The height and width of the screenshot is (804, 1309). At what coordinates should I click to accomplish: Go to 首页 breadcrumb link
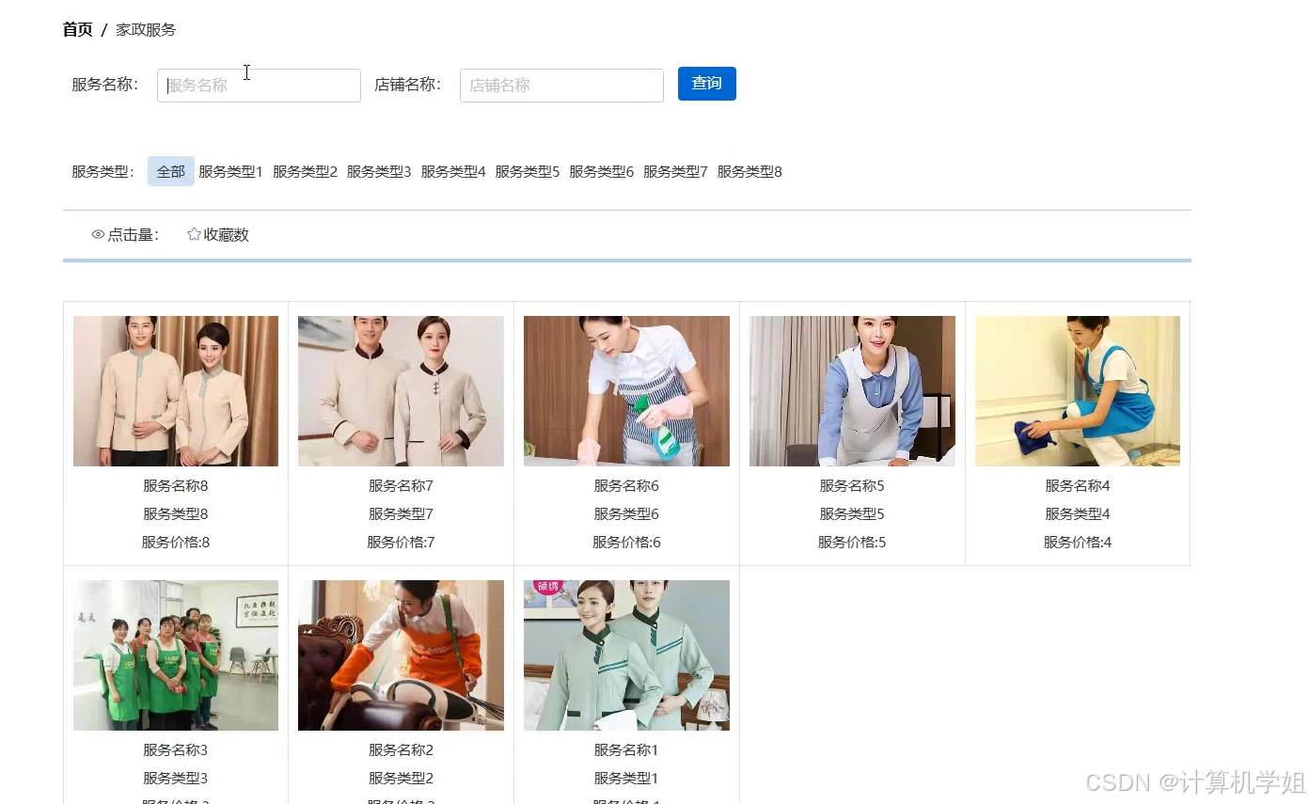[78, 30]
